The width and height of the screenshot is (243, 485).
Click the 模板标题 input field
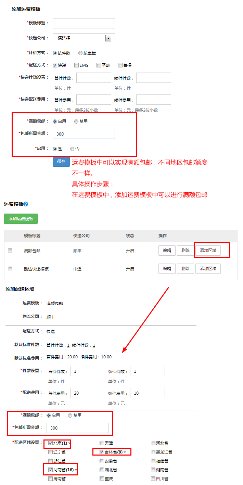point(84,23)
